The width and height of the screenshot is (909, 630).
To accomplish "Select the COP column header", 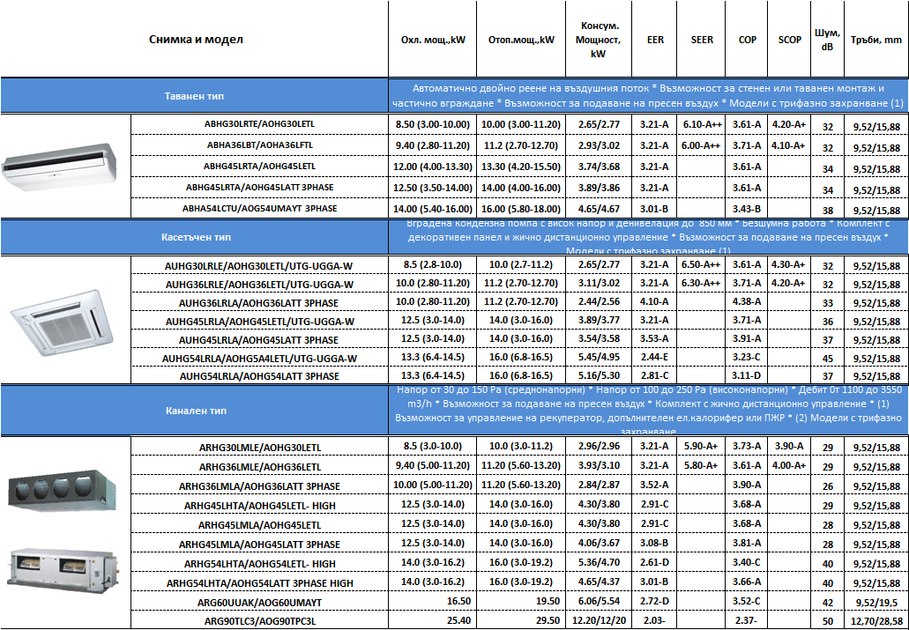I will point(748,40).
